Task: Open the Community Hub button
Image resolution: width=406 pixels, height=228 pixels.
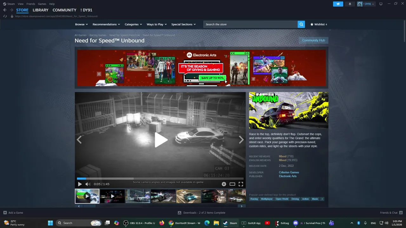Action: coord(313,40)
